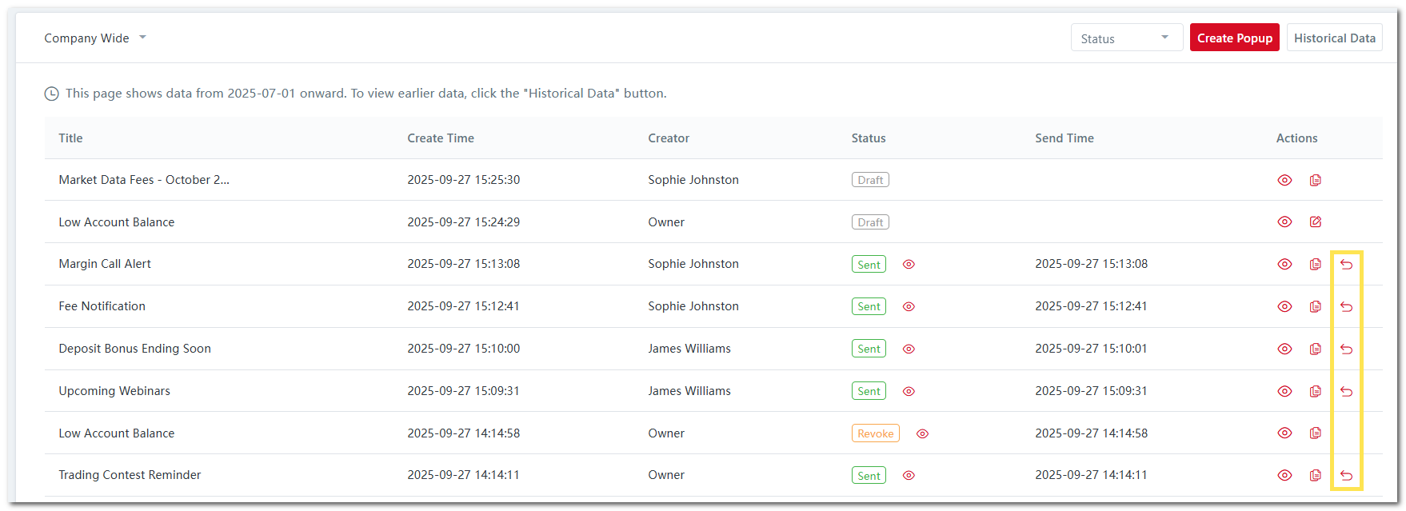Open the Status filter dropdown
This screenshot has height=511, width=1406.
[1125, 38]
